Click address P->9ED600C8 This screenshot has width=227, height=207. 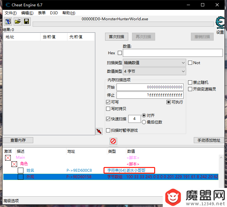(79, 170)
